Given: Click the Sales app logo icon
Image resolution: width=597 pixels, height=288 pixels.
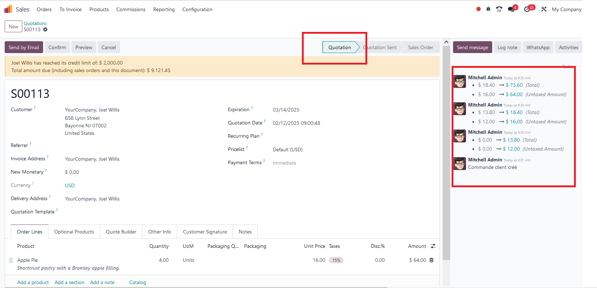Looking at the screenshot, I should 8,9.
